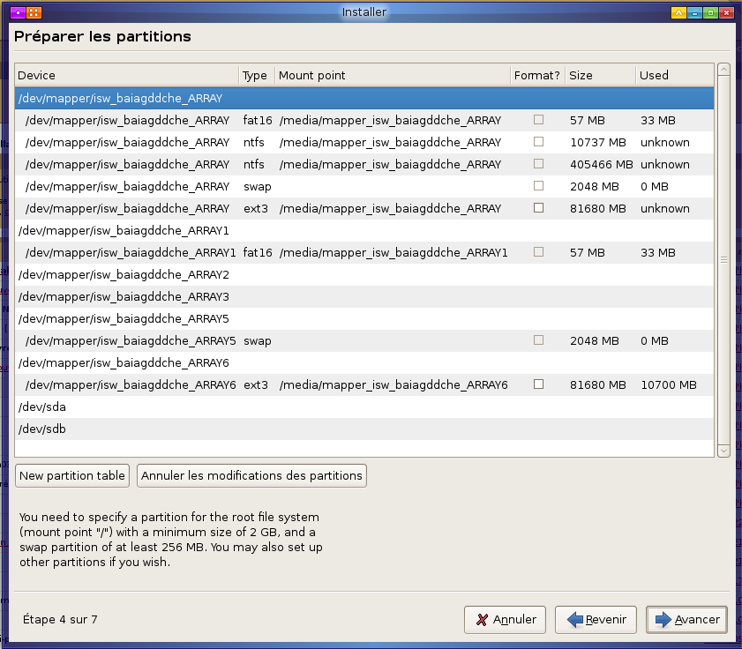Check Format box for ext3 partition with unknown usage
Viewport: 742px width, 649px height.
point(538,208)
